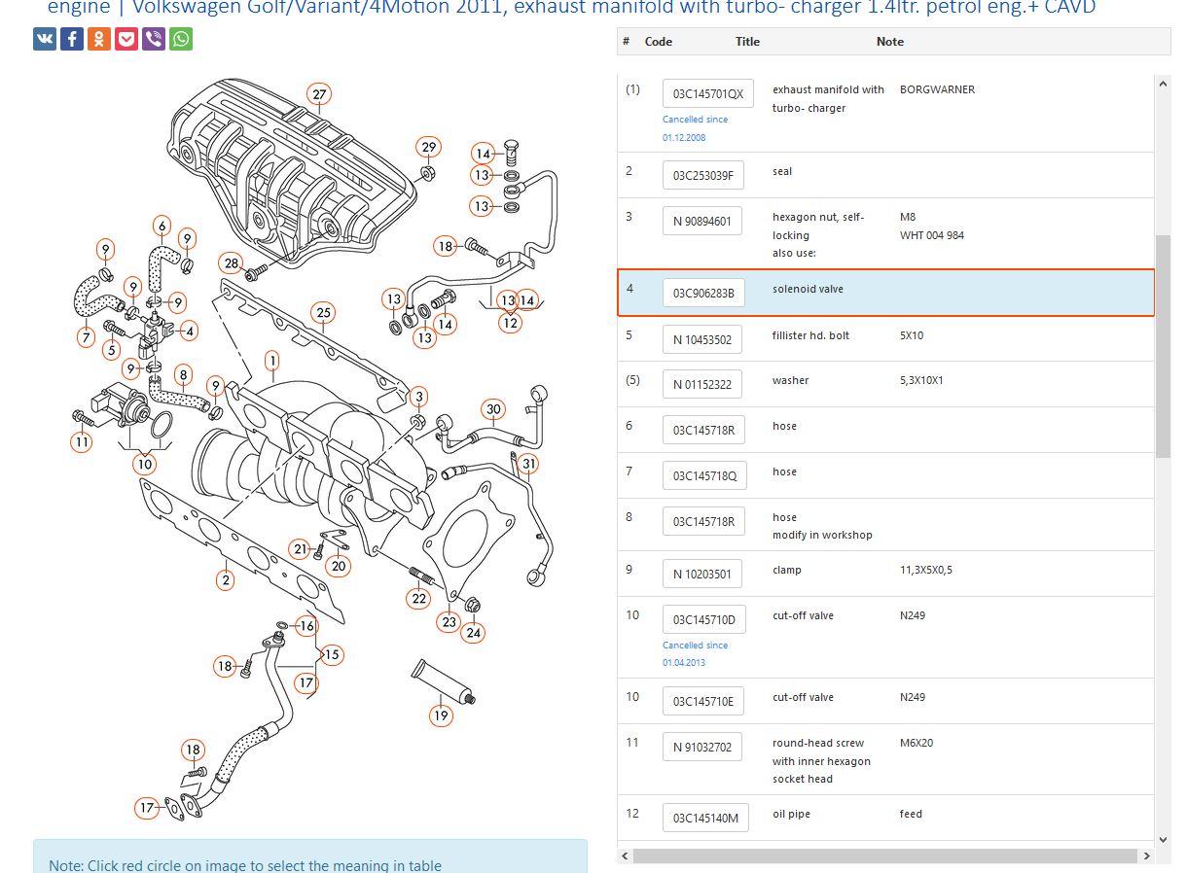Open 'Cancelled since 01.04.2013' notice
The height and width of the screenshot is (873, 1186).
pyautogui.click(x=695, y=653)
